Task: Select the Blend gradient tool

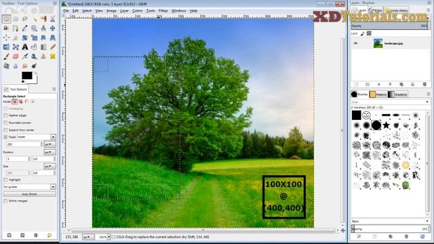Action: click(43, 47)
